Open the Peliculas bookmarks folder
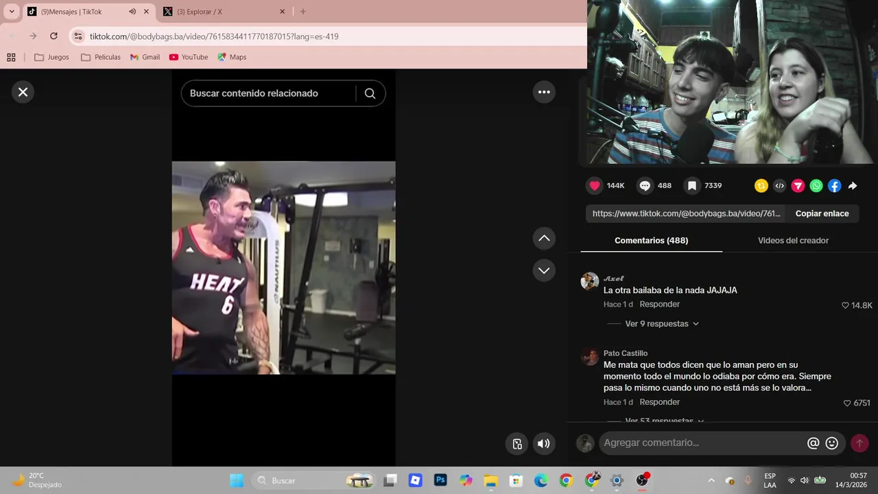The image size is (878, 494). [100, 57]
